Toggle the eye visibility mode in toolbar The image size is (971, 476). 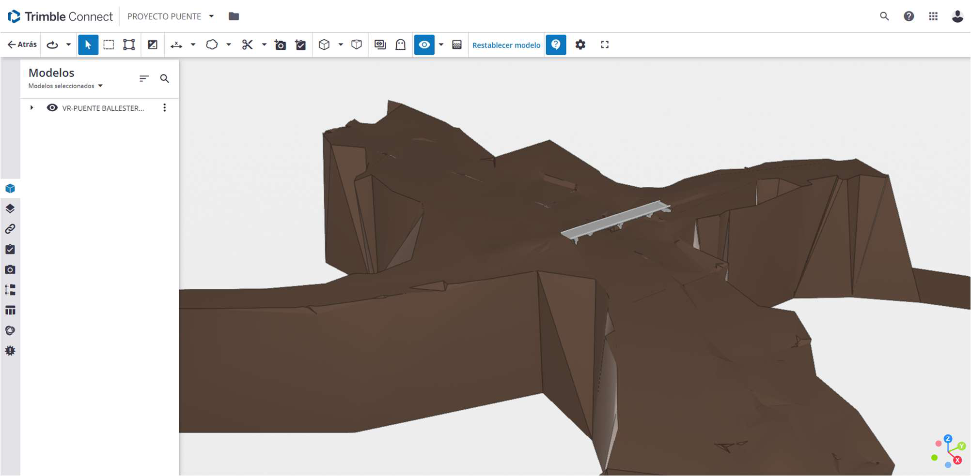coord(424,45)
